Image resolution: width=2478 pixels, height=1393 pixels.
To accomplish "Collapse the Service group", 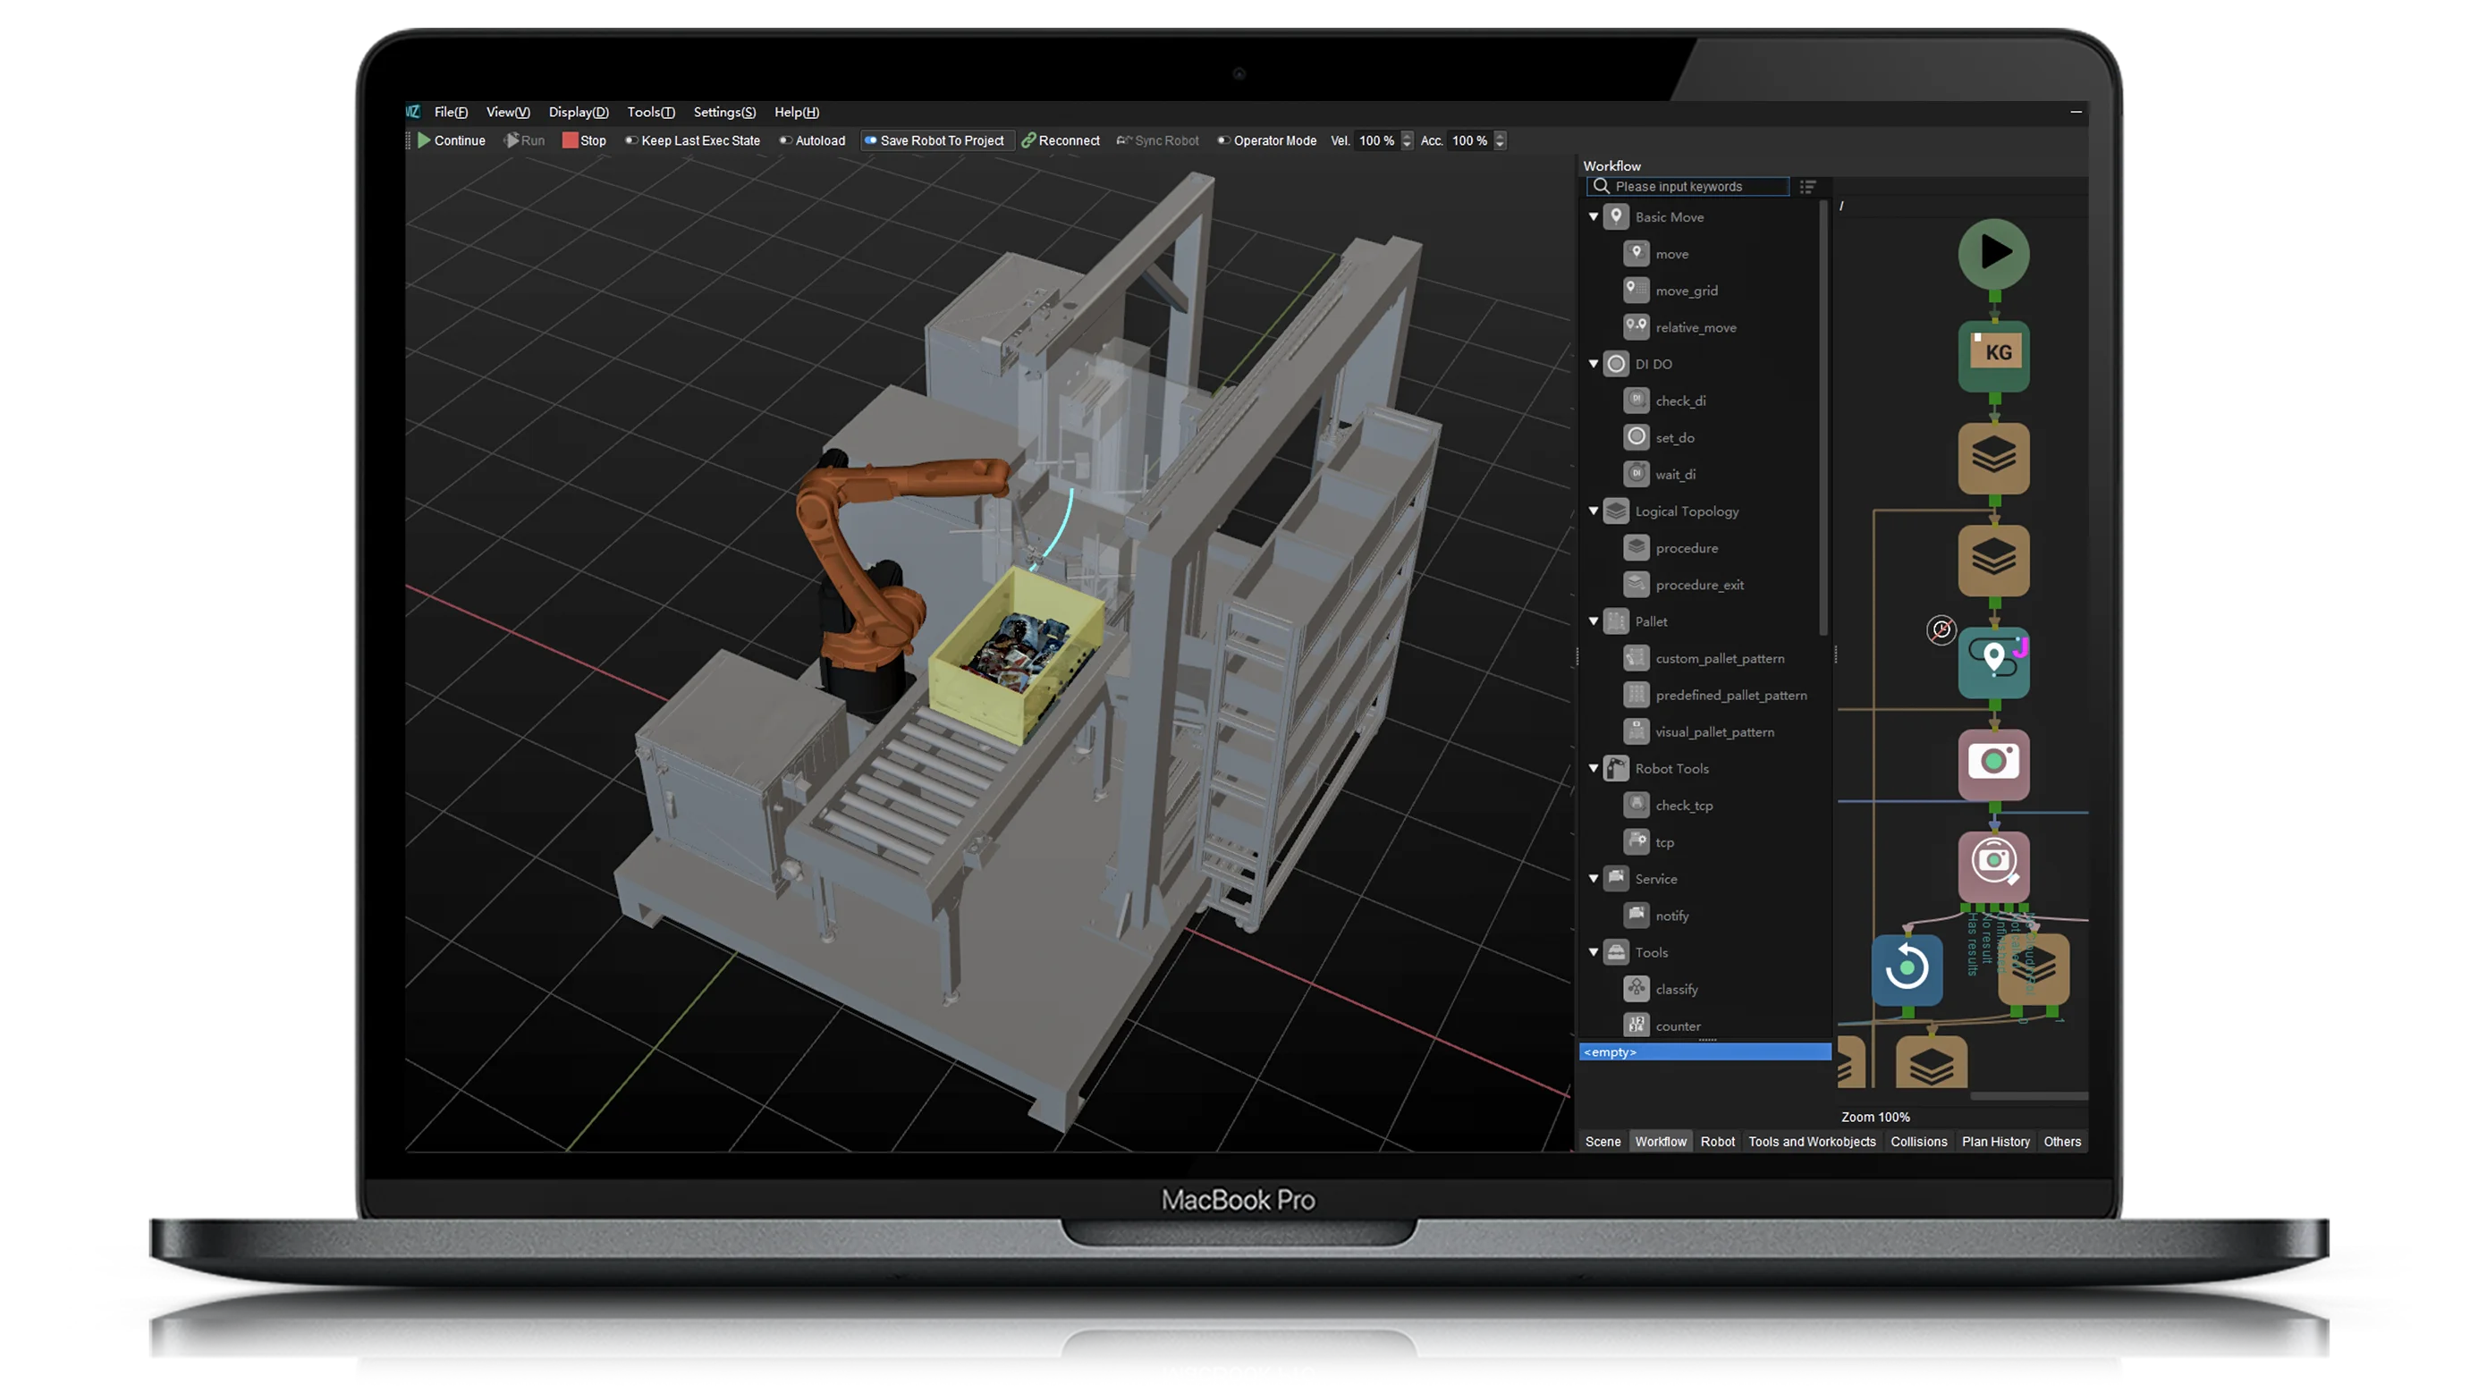I will (1593, 878).
